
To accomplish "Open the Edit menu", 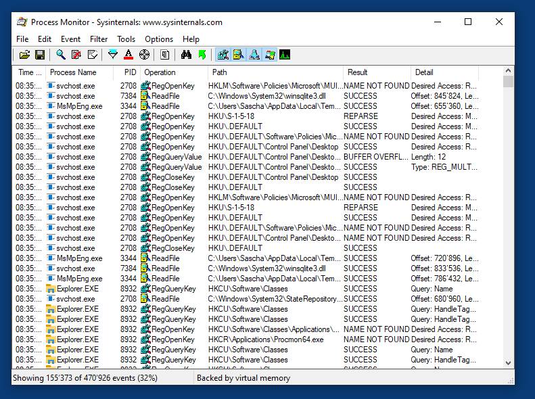I will (45, 39).
